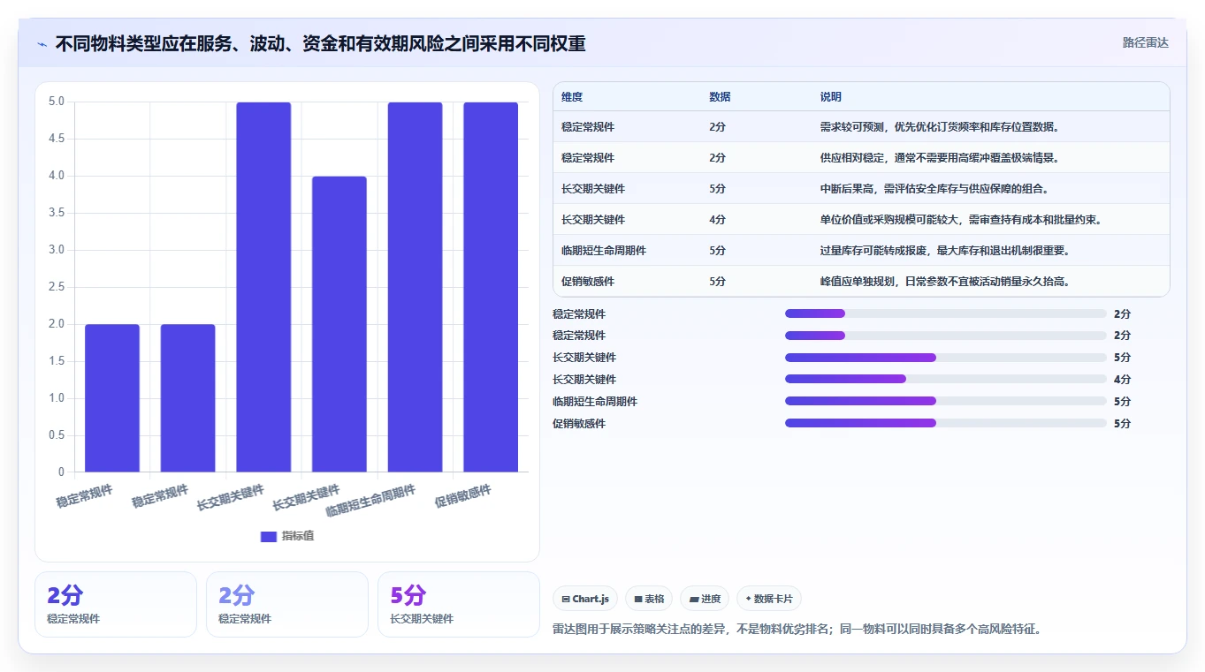
Task: Click the 长交期关键件 progress bar showing 4分
Action: [946, 380]
